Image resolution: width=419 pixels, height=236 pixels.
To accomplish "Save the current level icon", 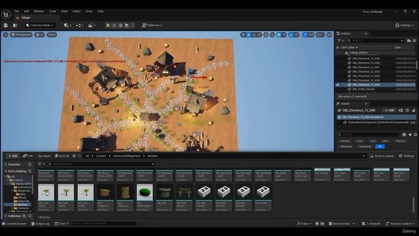I will pos(6,25).
